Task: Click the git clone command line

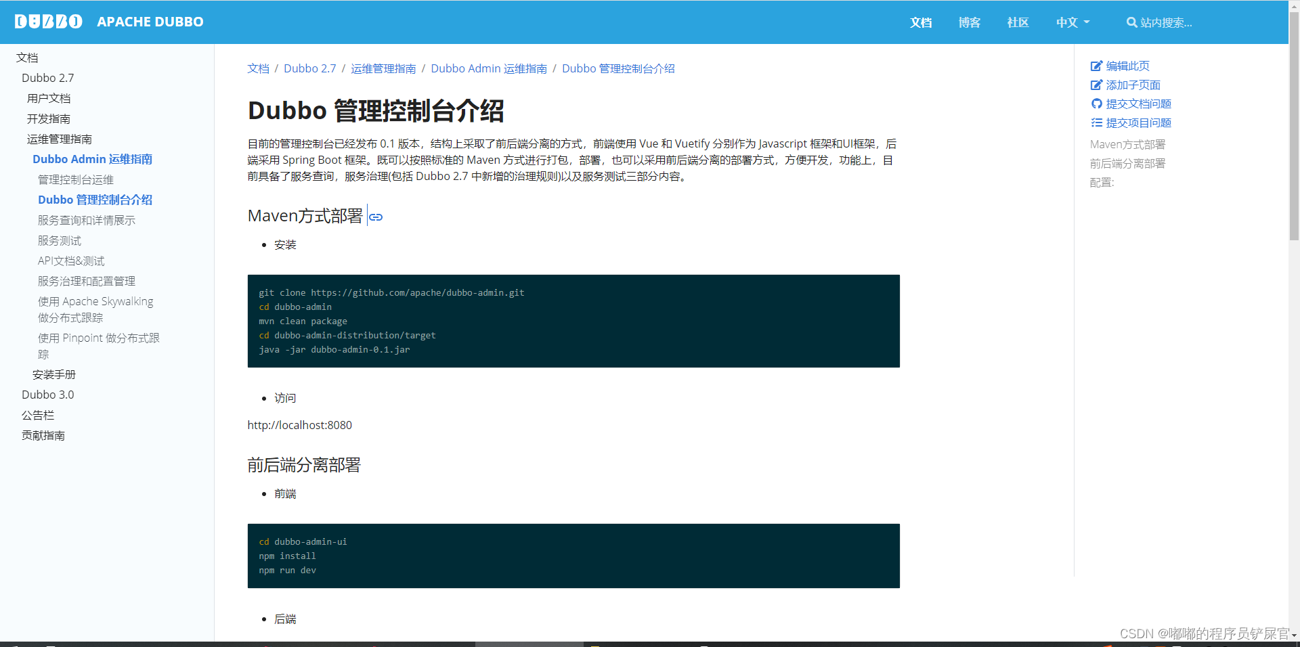Action: 391,292
